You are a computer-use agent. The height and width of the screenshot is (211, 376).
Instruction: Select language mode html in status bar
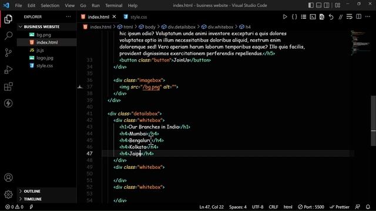[288, 207]
